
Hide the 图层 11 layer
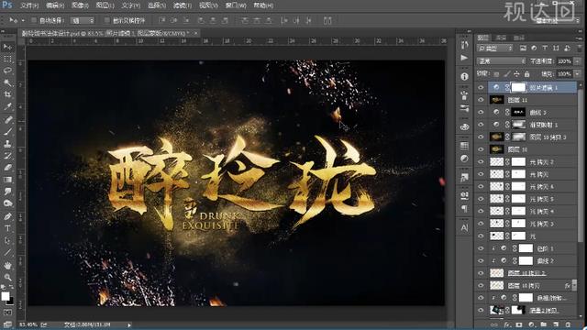point(481,100)
